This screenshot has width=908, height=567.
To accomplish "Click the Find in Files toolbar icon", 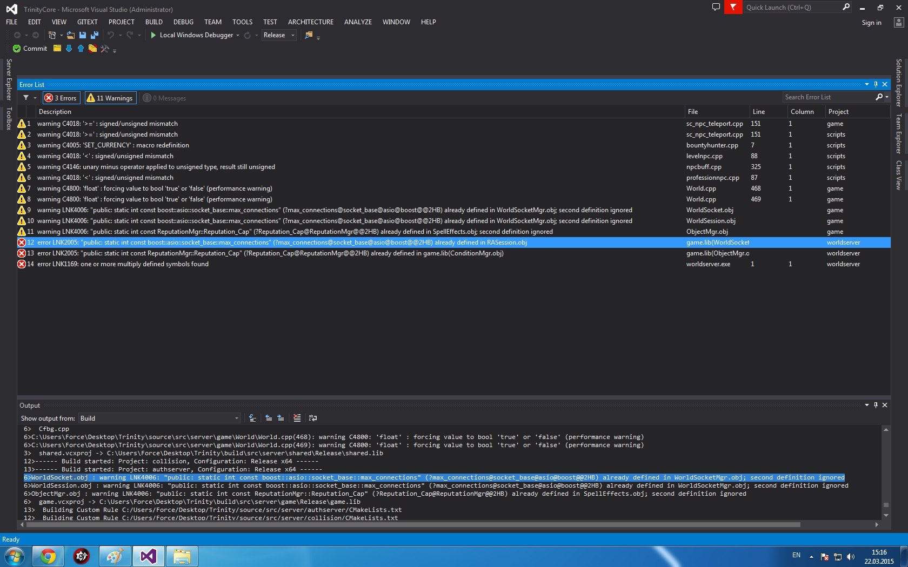I will coord(309,35).
